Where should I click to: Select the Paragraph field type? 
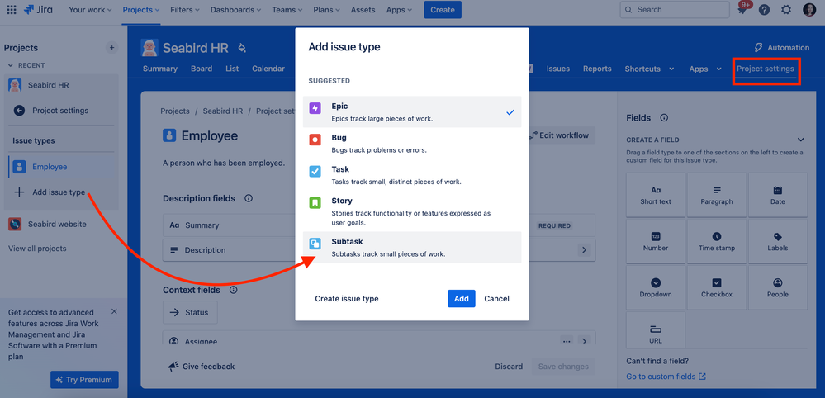coord(717,195)
